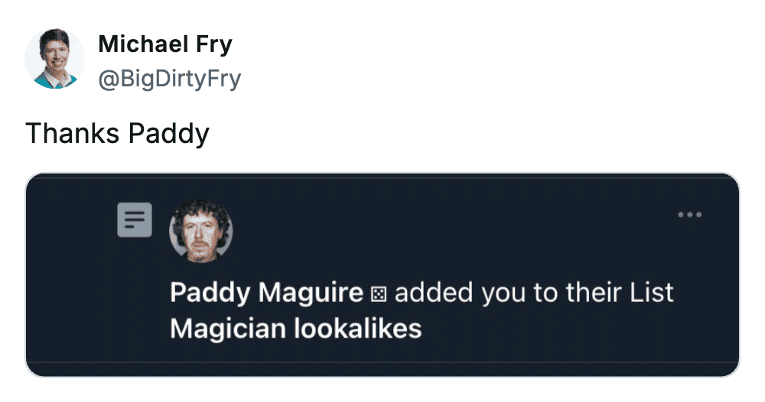Click the word "Thanks" in the tweet
The image size is (765, 402).
(73, 134)
